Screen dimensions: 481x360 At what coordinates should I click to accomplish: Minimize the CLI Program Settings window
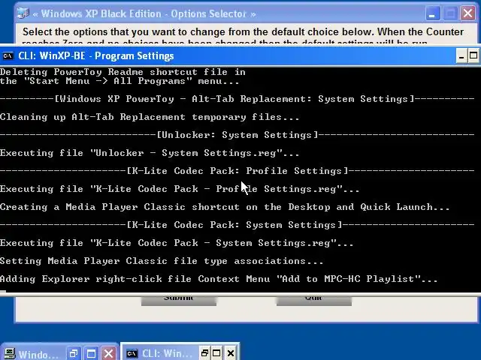[461, 56]
